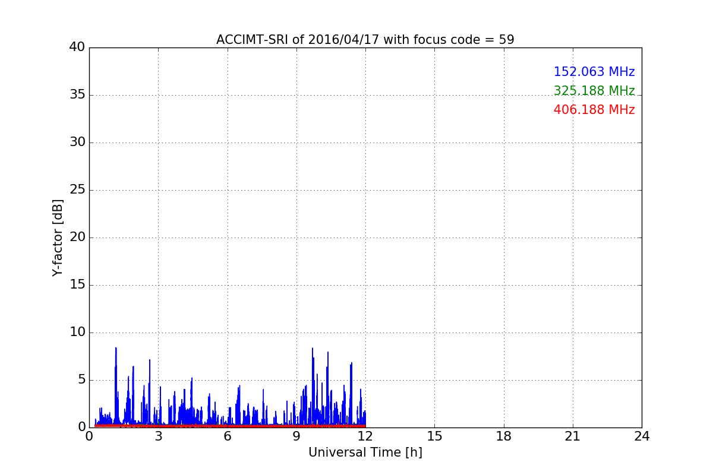Click the y-axis tick value 15
The height and width of the screenshot is (475, 713).
coord(77,285)
